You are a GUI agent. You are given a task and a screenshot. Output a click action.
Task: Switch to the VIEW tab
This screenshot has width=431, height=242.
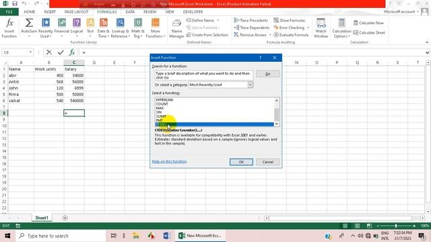[170, 12]
